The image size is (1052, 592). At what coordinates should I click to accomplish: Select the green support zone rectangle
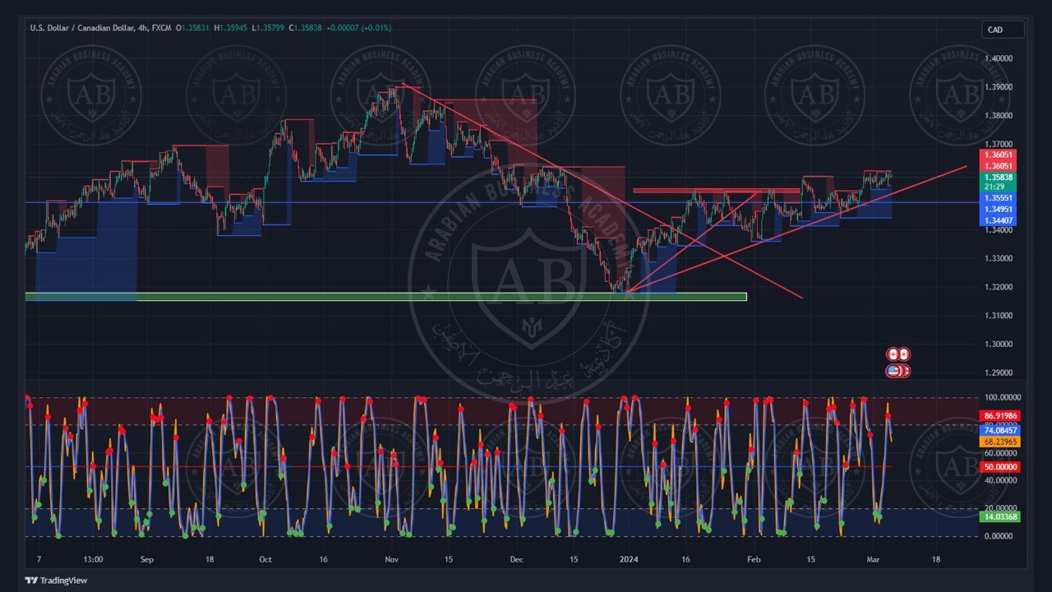click(x=386, y=297)
